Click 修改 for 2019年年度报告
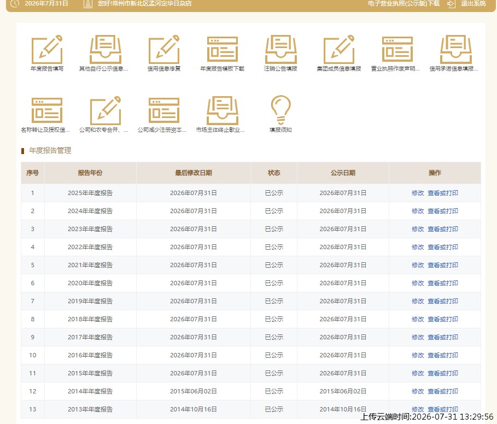This screenshot has width=497, height=424. pyautogui.click(x=417, y=301)
